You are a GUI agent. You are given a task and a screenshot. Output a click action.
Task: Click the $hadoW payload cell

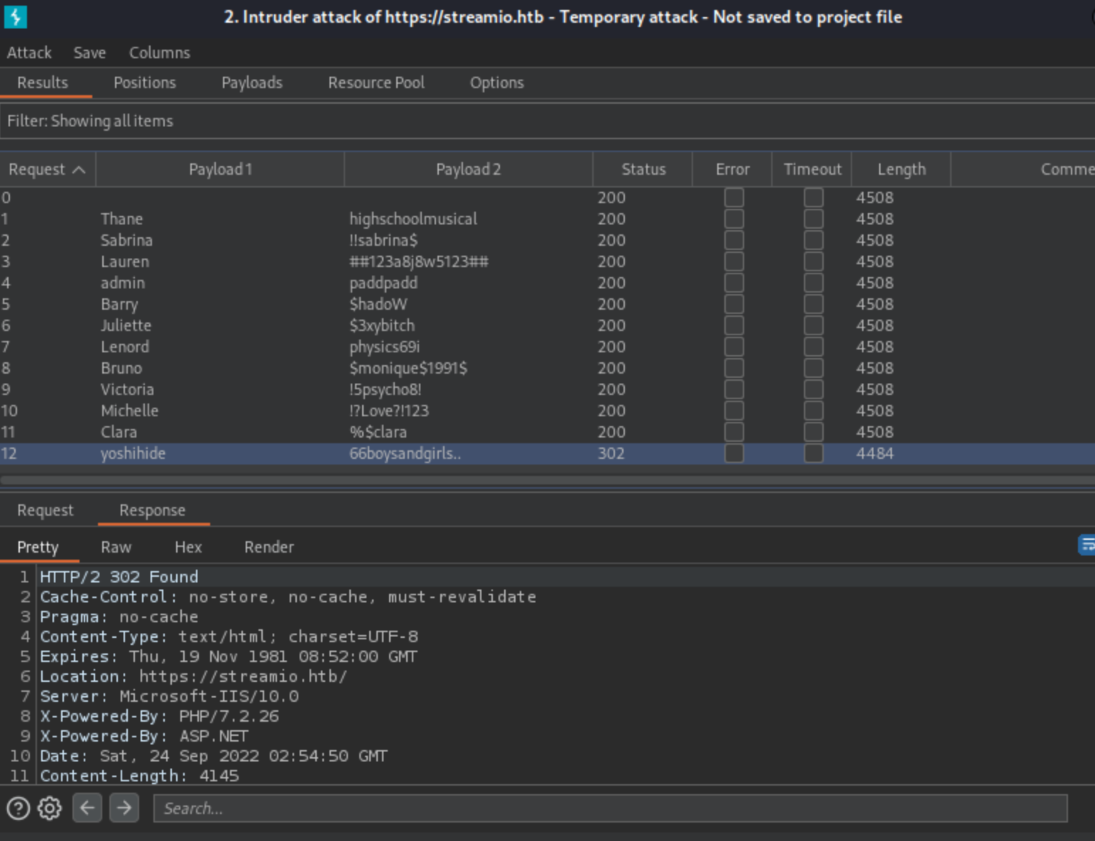point(378,304)
